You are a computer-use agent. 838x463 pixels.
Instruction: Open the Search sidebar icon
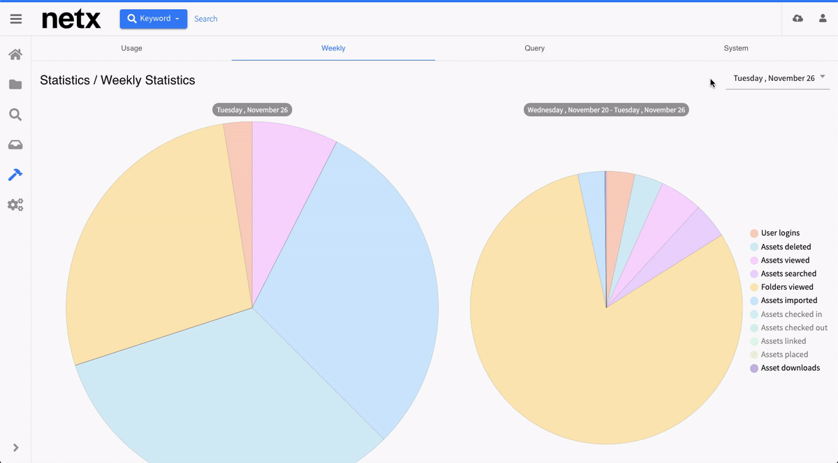click(15, 115)
